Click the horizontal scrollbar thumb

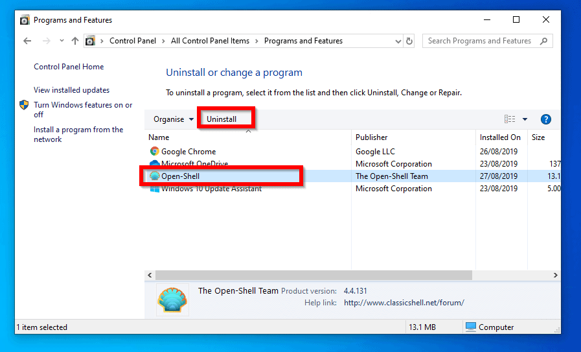click(313, 276)
